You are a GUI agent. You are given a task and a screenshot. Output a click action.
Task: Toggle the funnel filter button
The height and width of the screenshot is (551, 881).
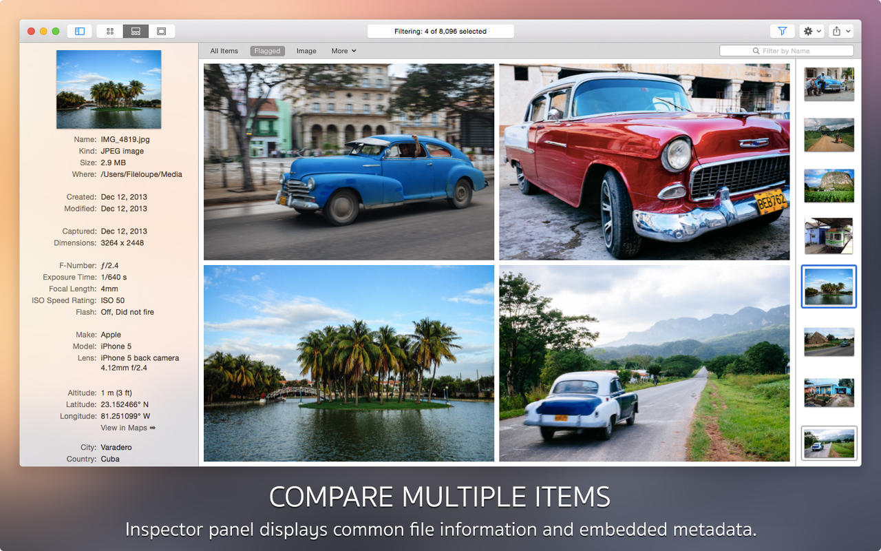pyautogui.click(x=783, y=31)
